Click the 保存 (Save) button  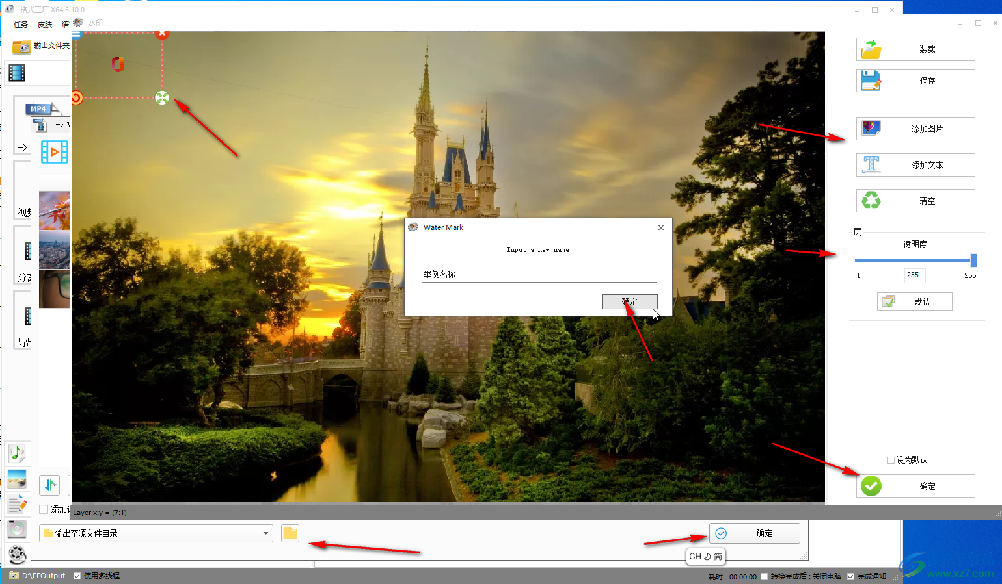(915, 81)
